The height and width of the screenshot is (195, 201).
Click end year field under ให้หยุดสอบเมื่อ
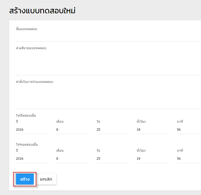pyautogui.click(x=32, y=159)
